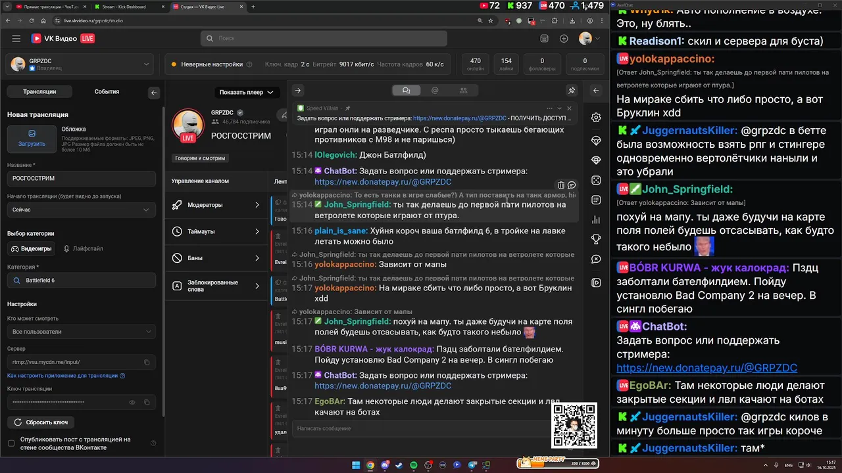Open the create plus icon in header
This screenshot has height=473, width=842.
564,39
